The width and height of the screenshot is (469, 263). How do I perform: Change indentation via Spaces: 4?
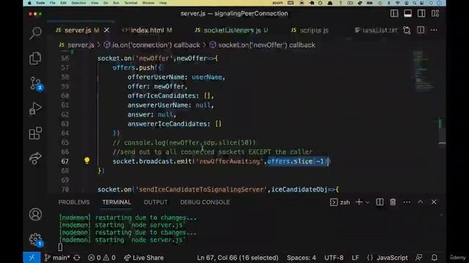301,258
